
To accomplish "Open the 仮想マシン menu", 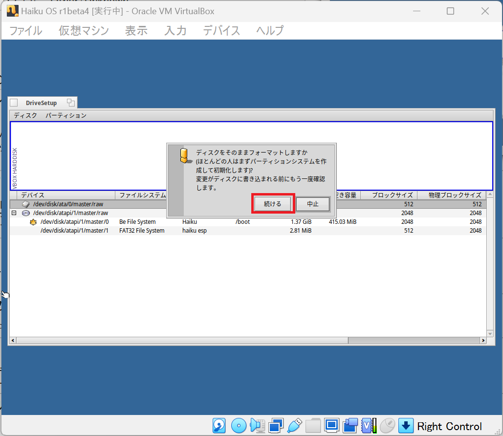I will (x=84, y=31).
